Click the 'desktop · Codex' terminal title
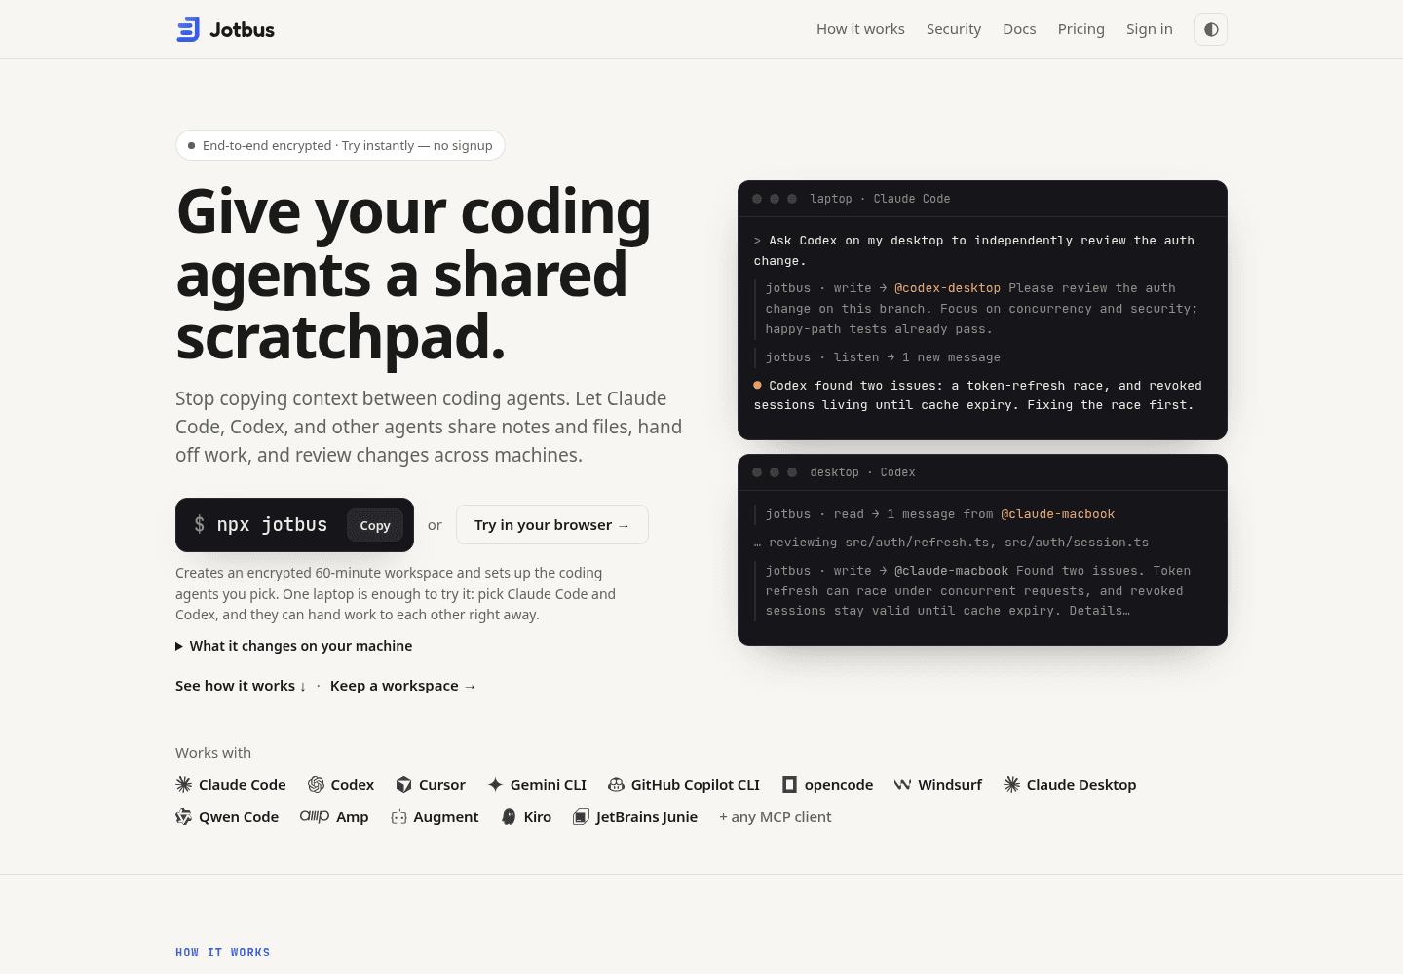This screenshot has width=1403, height=974. coord(862,472)
